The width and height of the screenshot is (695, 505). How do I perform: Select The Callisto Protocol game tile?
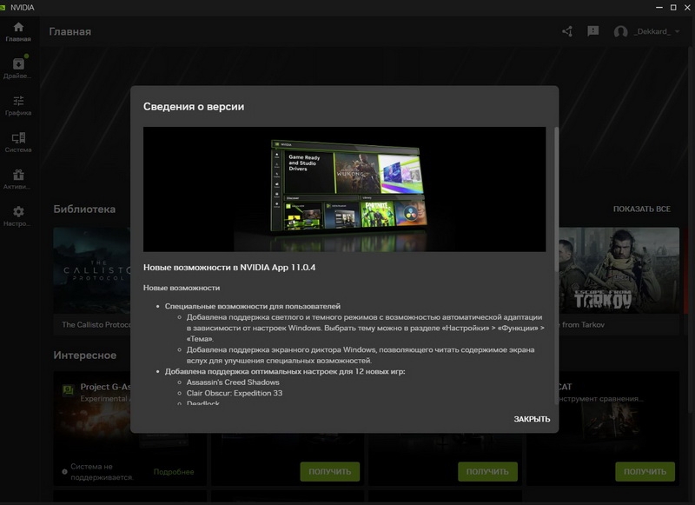tap(91, 278)
